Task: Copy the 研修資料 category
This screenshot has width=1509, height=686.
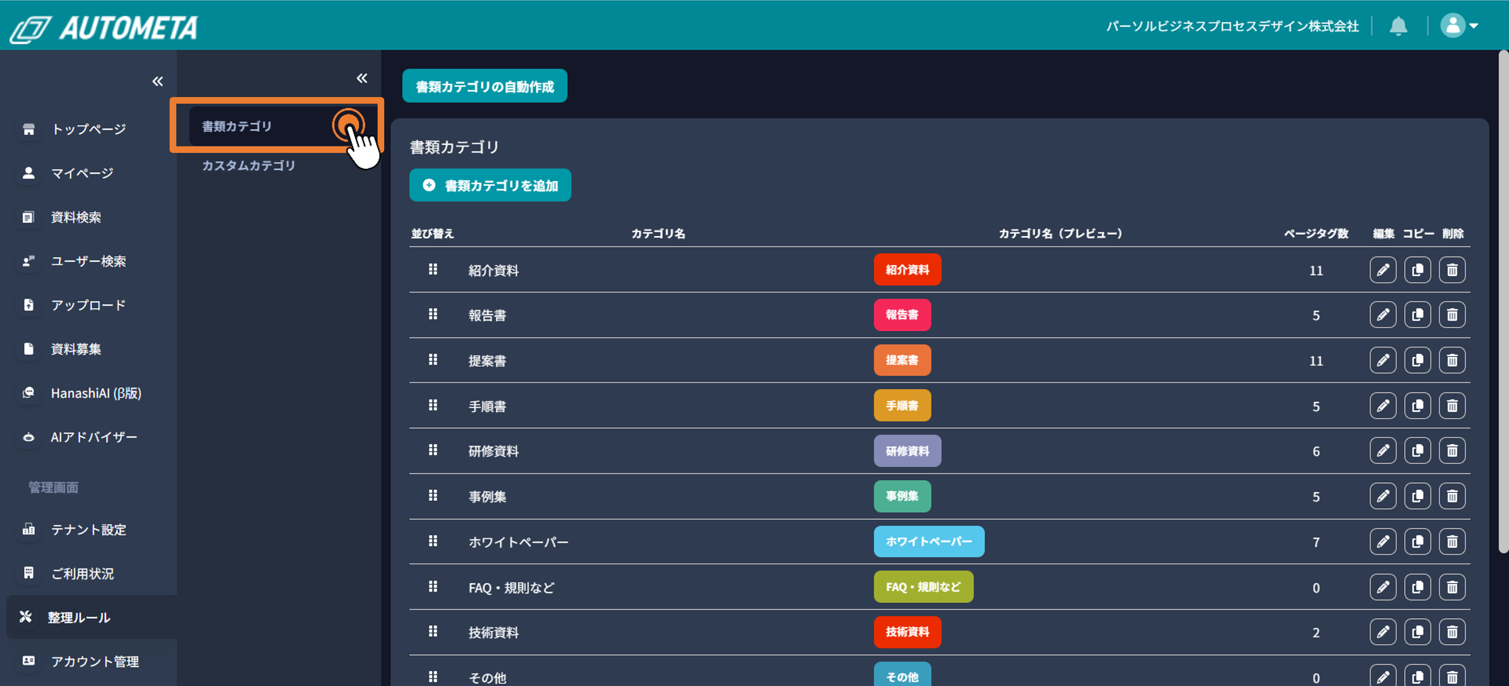Action: point(1417,451)
